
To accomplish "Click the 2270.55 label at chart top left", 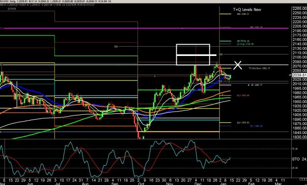I will (12, 9).
